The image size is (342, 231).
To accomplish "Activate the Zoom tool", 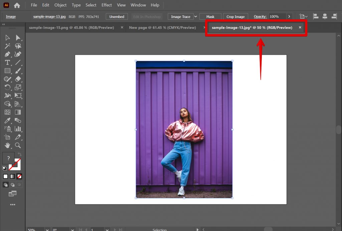I will coord(18,146).
